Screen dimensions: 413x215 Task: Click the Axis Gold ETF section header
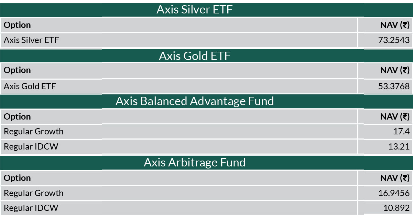(x=195, y=55)
